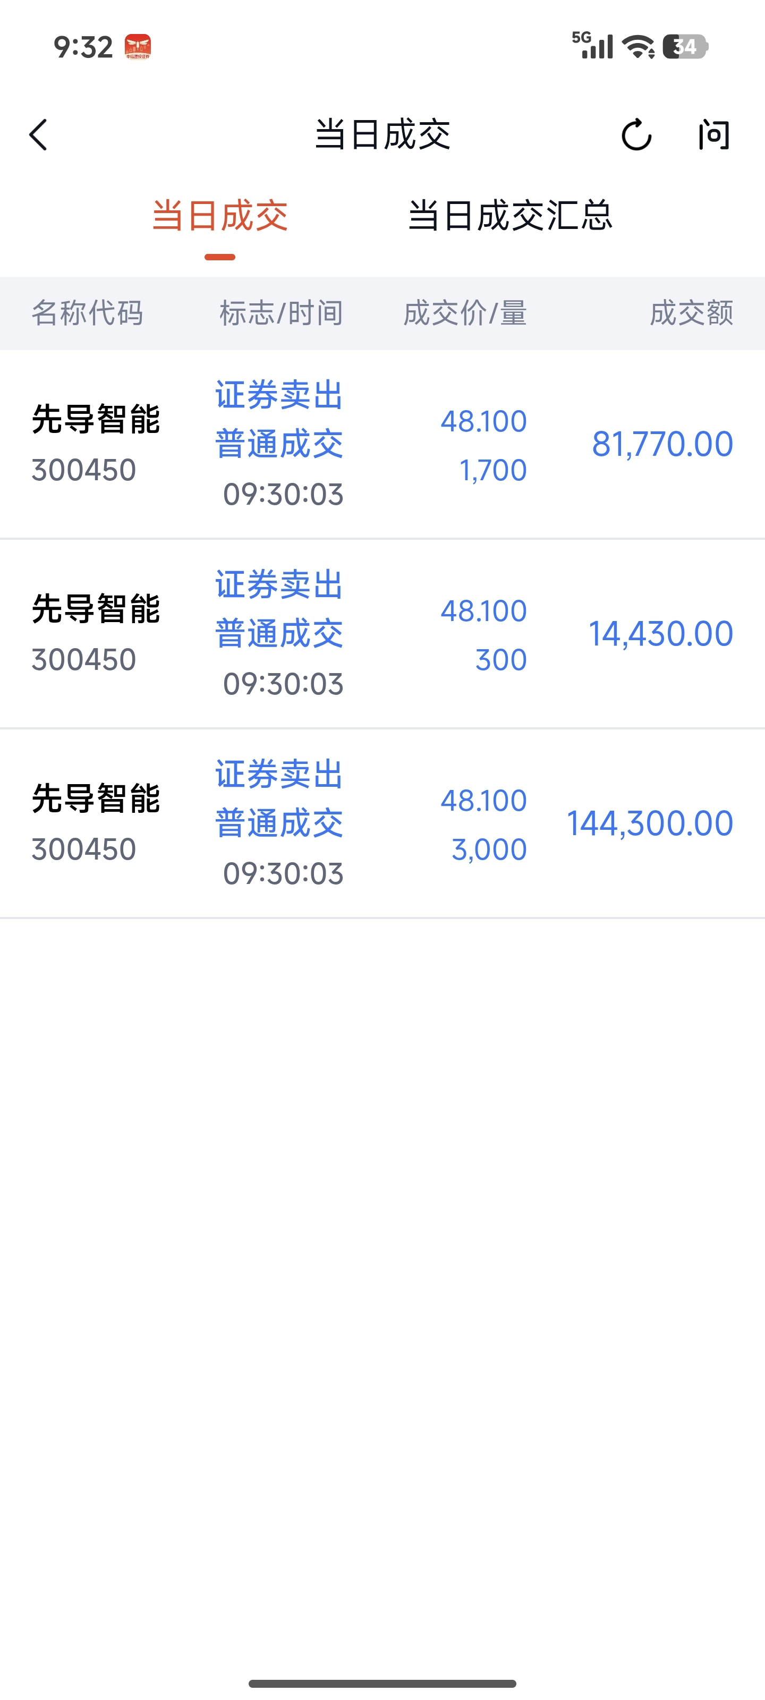Image resolution: width=765 pixels, height=1700 pixels.
Task: Tap the home indicator bar
Action: click(382, 1684)
